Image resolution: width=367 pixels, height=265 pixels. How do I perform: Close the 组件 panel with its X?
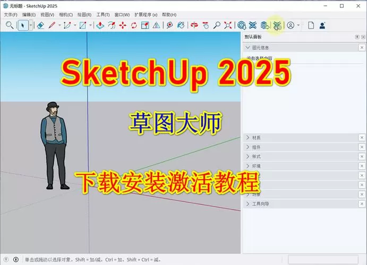[362, 147]
